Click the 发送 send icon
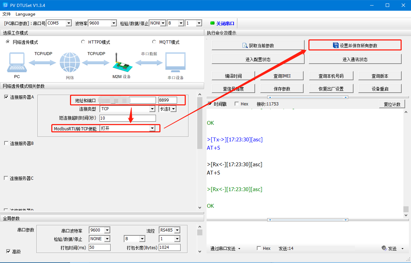The image size is (411, 263). point(384,248)
